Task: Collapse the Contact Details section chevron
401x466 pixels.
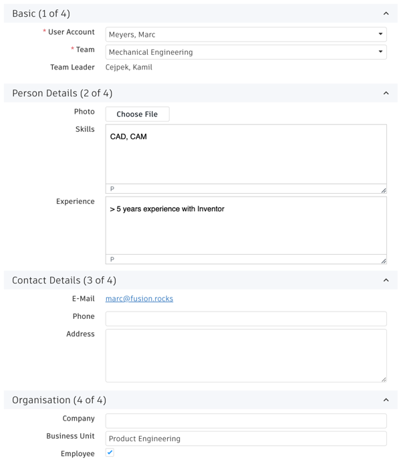Action: [386, 280]
